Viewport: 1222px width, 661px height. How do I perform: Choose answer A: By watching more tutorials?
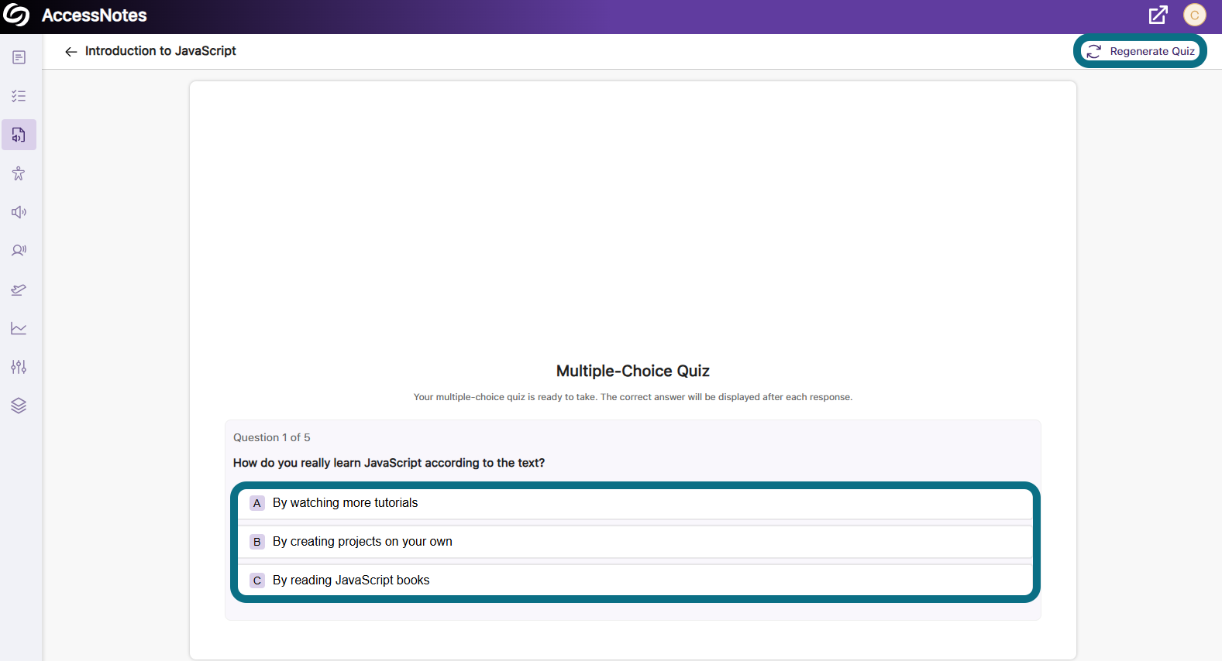(635, 503)
